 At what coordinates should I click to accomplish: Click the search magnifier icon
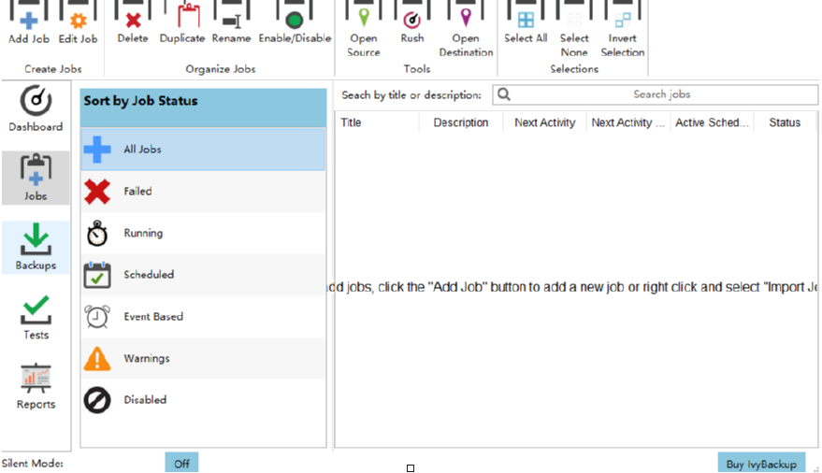point(504,94)
